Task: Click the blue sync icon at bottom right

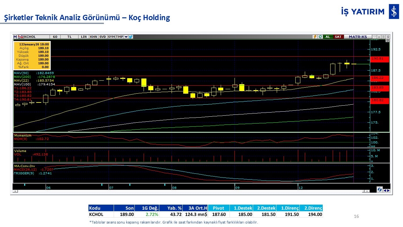Action: click(380, 189)
